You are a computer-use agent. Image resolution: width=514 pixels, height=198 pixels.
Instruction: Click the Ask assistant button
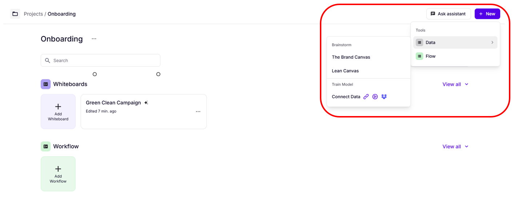coord(448,14)
